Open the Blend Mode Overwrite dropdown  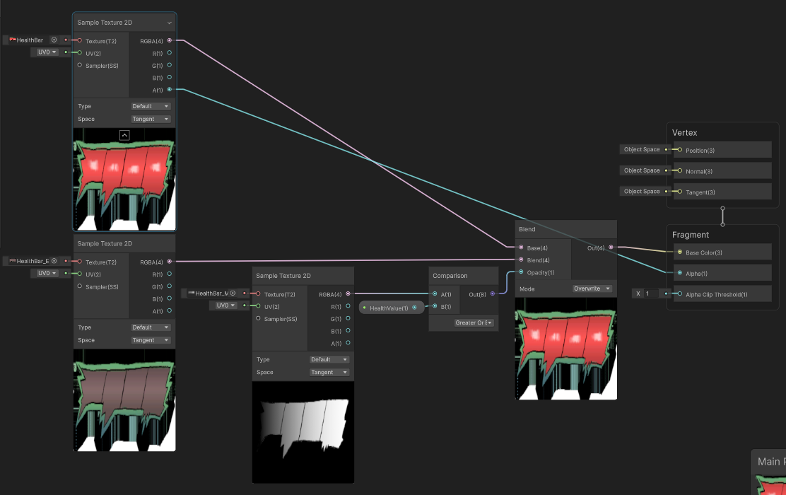coord(592,289)
